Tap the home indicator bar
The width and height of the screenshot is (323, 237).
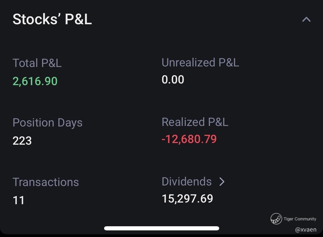point(161,228)
